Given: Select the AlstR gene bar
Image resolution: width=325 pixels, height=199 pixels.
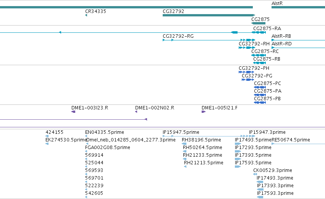Looking at the screenshot, I should [x=298, y=7].
